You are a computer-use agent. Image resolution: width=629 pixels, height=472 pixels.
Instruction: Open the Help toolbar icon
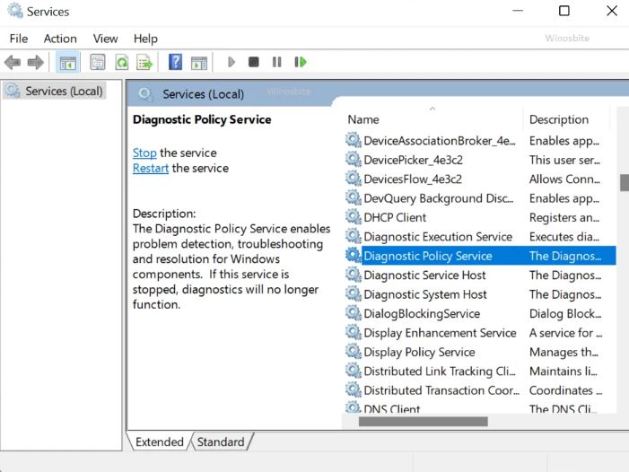[175, 62]
